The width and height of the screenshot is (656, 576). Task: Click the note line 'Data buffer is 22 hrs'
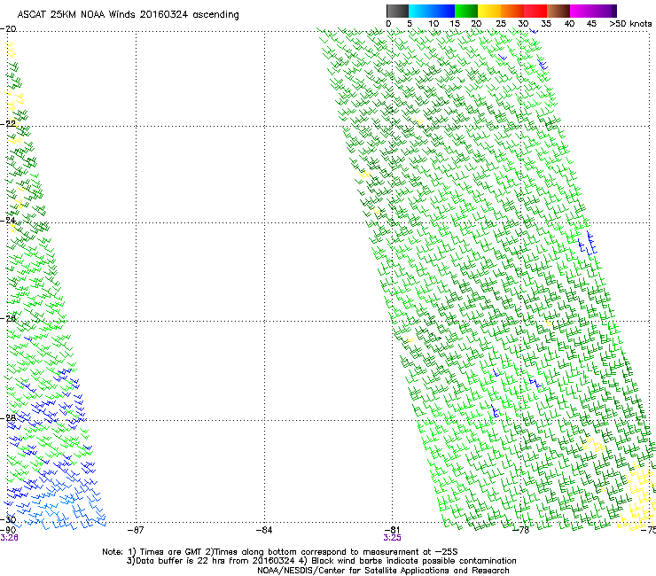[x=321, y=561]
